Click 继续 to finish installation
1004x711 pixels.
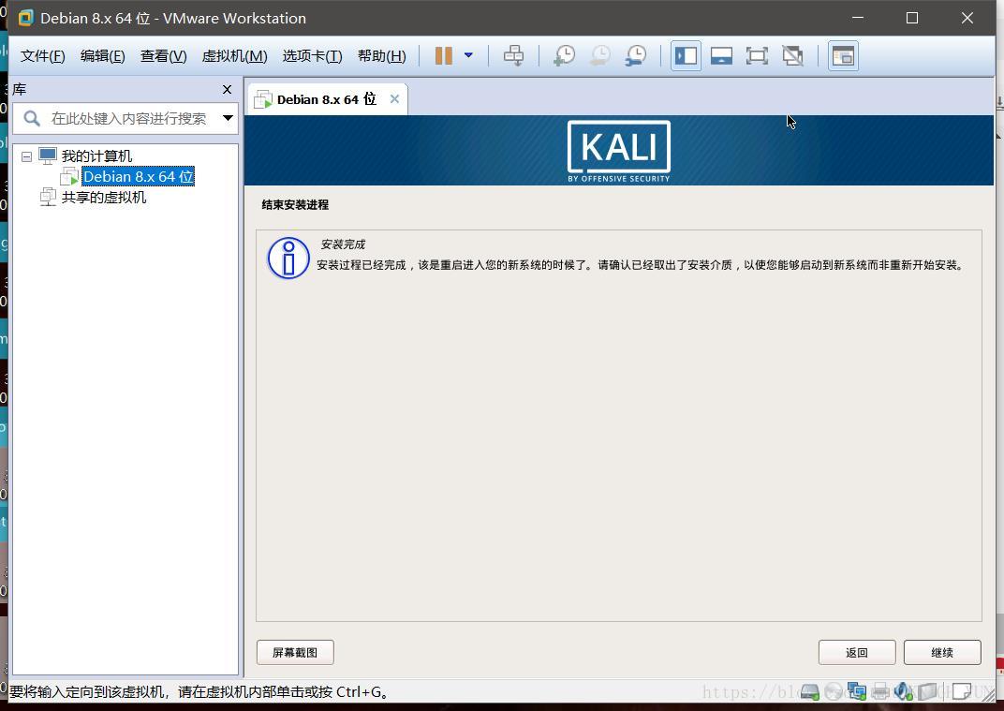coord(942,653)
